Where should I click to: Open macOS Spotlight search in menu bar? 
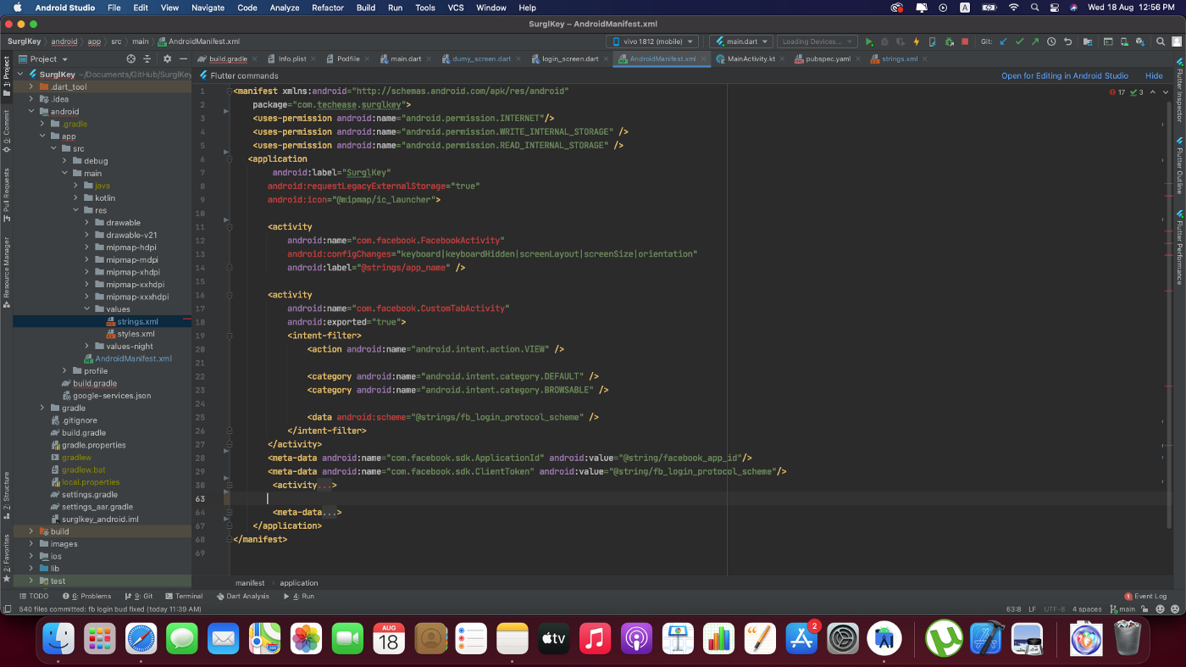tap(1034, 8)
